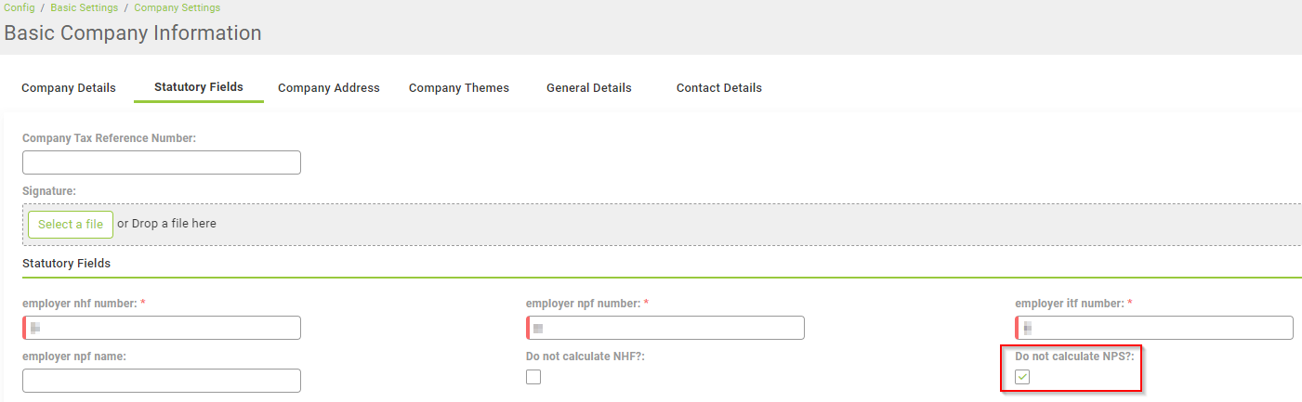Open the Config breadcrumb link
The image size is (1302, 402).
click(x=20, y=7)
